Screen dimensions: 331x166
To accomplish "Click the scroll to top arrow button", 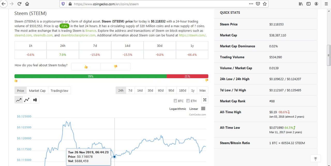I will pyautogui.click(x=315, y=159).
